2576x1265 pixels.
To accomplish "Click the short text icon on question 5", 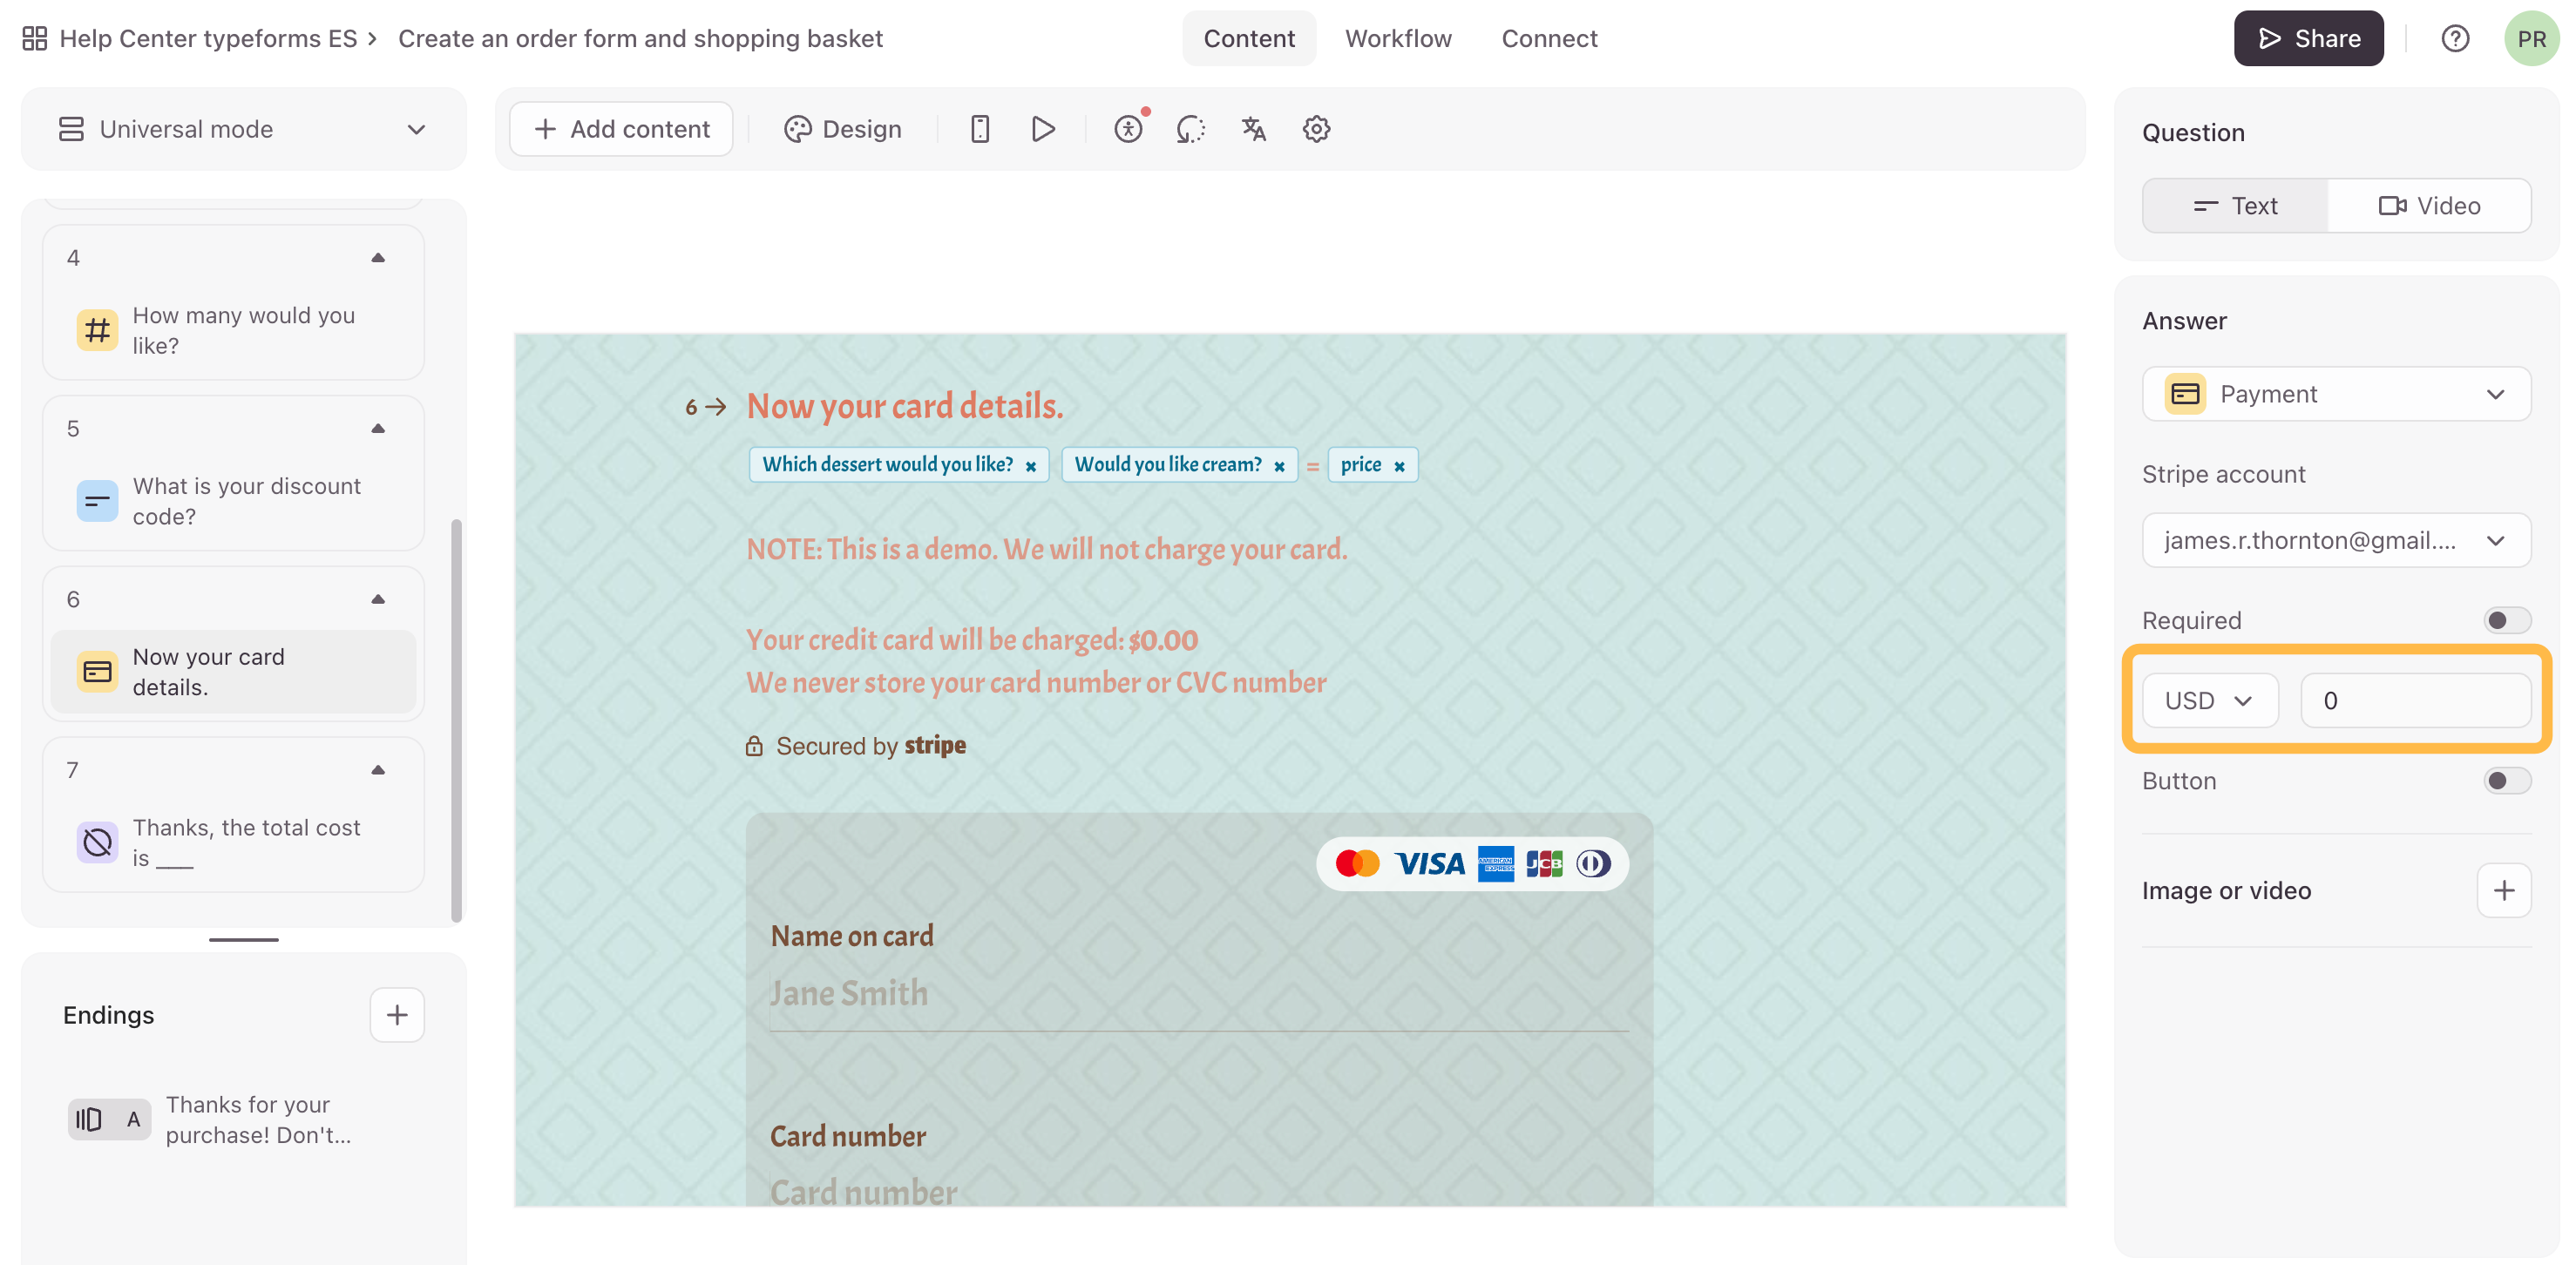I will (97, 501).
